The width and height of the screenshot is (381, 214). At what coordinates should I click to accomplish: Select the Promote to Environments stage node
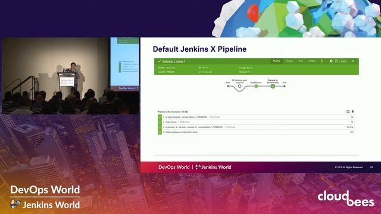click(273, 86)
